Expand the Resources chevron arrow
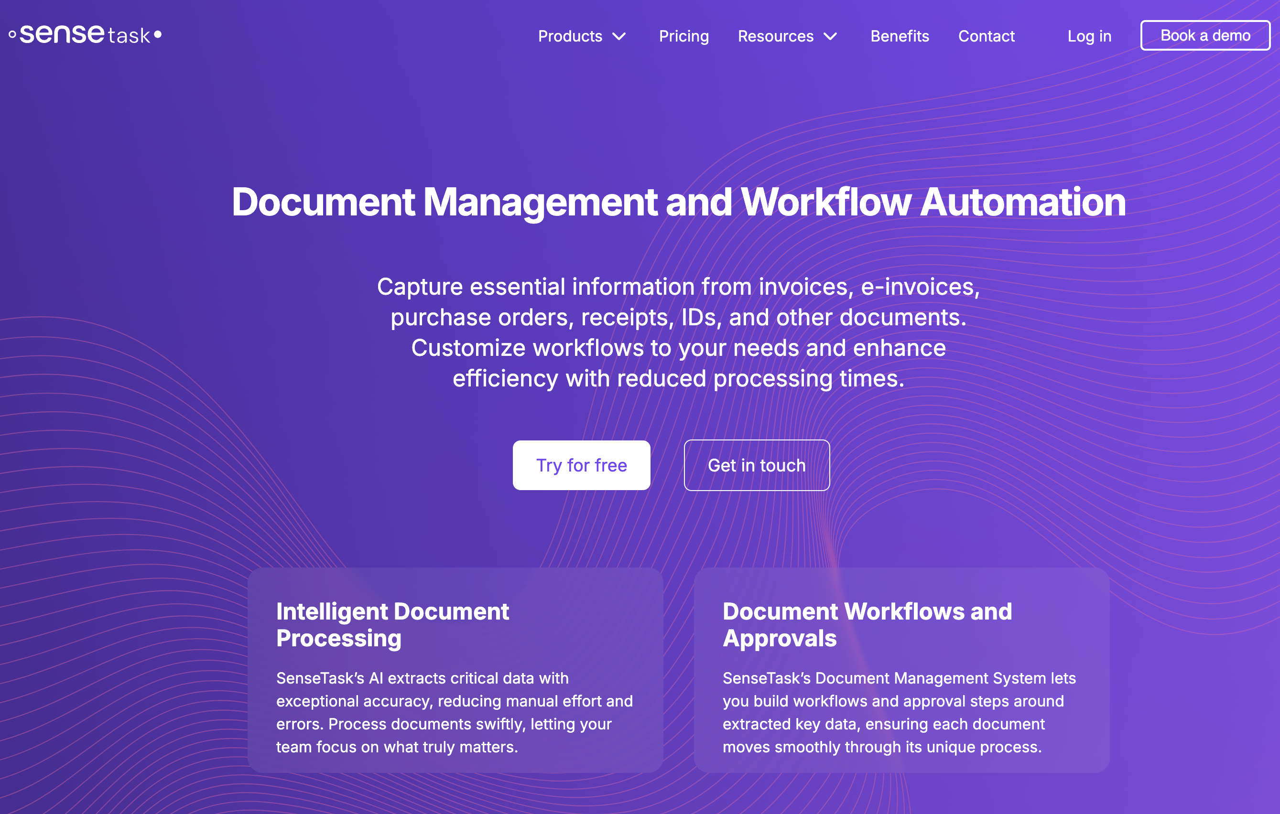 click(830, 36)
